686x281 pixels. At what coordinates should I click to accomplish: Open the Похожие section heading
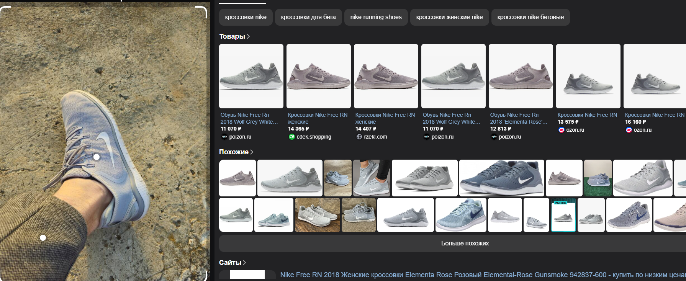coord(234,152)
